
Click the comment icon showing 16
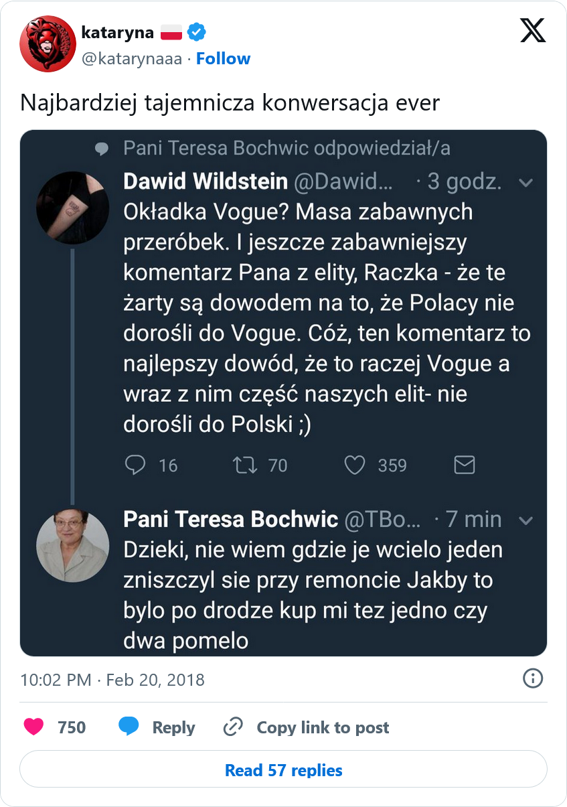click(x=136, y=465)
